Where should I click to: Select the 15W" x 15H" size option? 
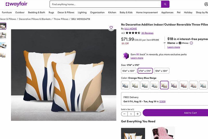point(128,71)
